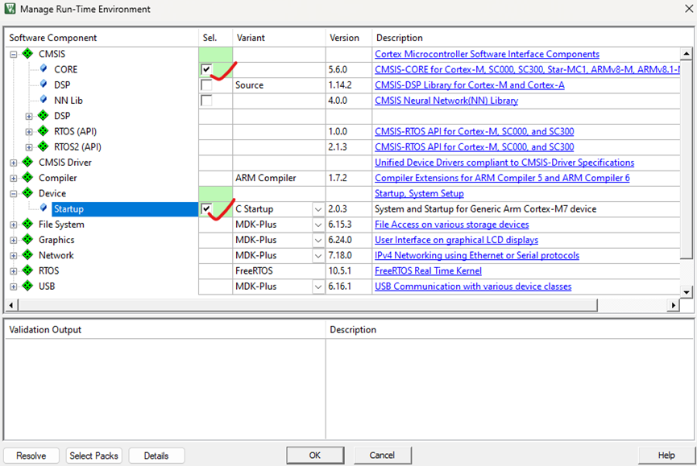Collapse the CMSIS tree node

click(14, 54)
